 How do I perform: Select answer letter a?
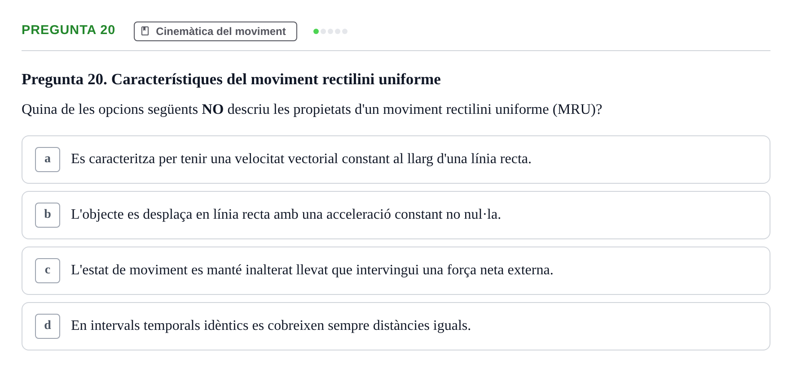click(48, 160)
